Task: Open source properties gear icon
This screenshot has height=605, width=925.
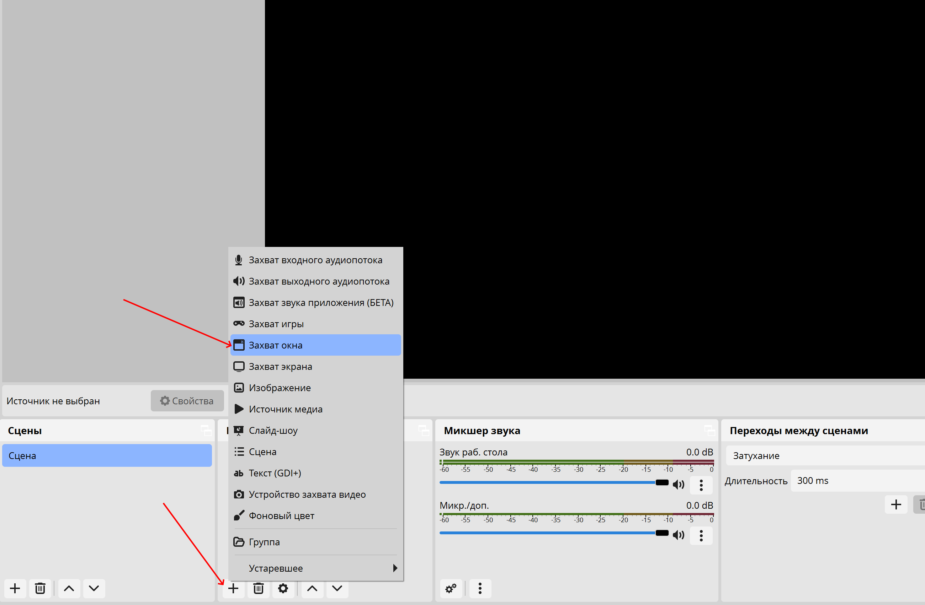Action: point(283,588)
